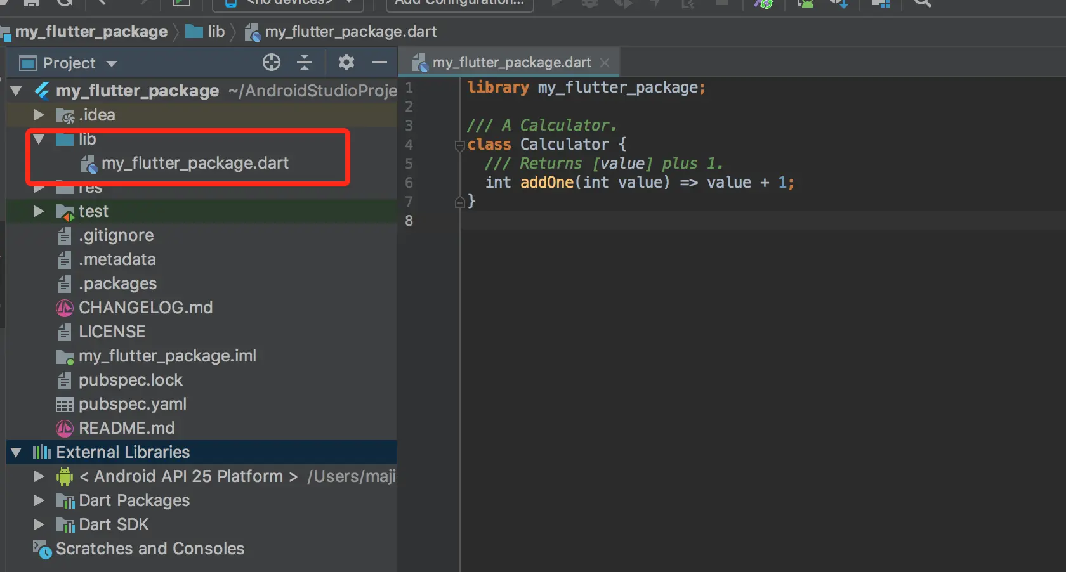Fold the Calculator class at line 4
1066x572 pixels.
[x=460, y=146]
